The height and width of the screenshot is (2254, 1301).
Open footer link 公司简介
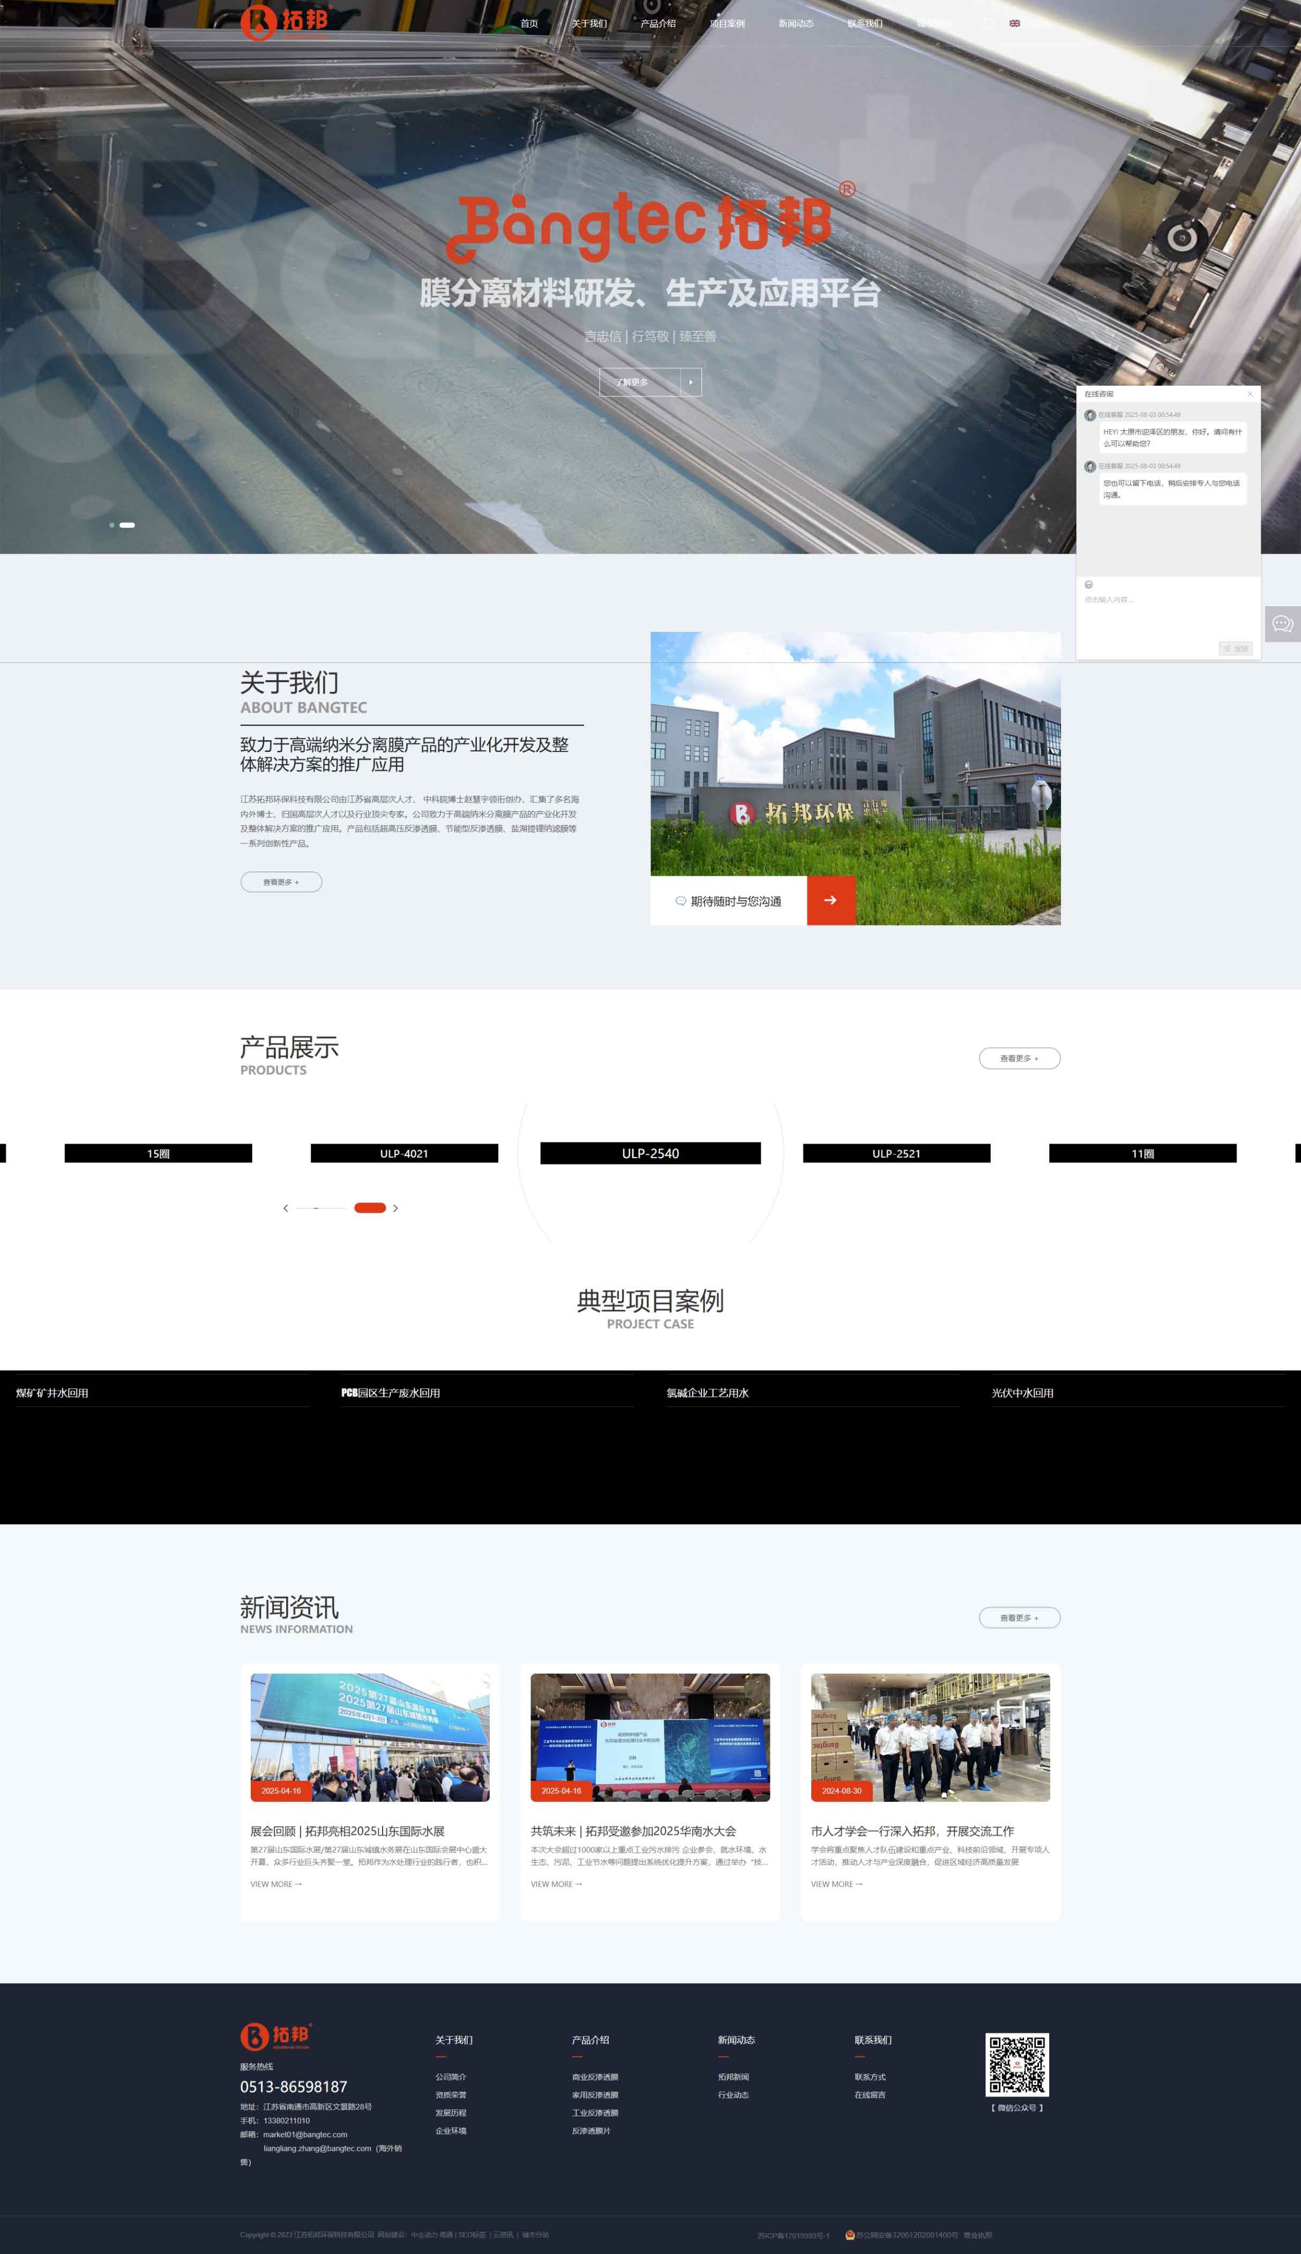(x=450, y=2076)
